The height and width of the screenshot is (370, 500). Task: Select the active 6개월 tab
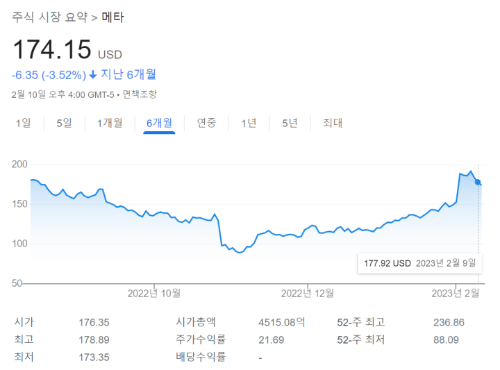(159, 123)
